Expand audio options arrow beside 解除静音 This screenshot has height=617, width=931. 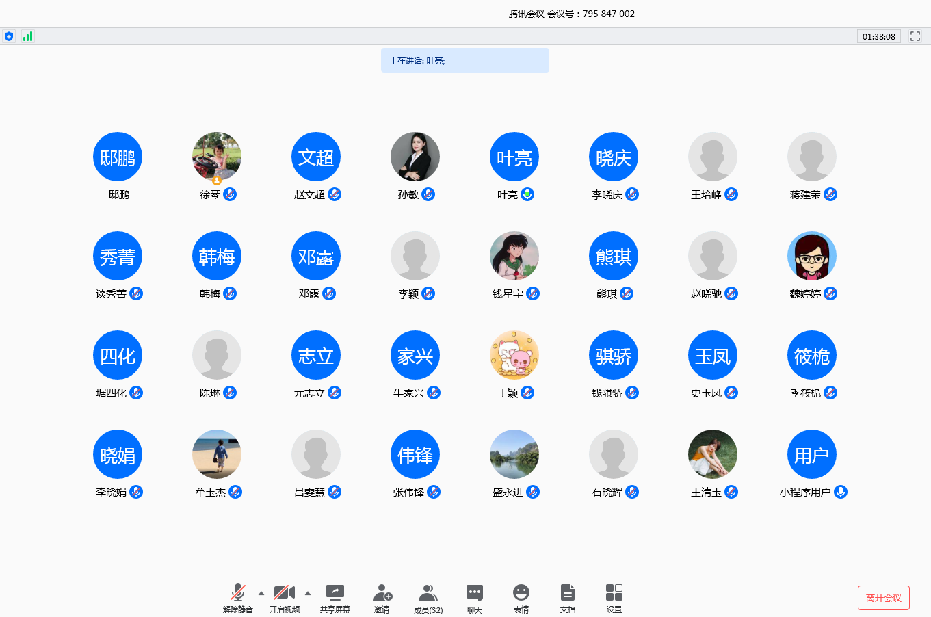coord(261,593)
